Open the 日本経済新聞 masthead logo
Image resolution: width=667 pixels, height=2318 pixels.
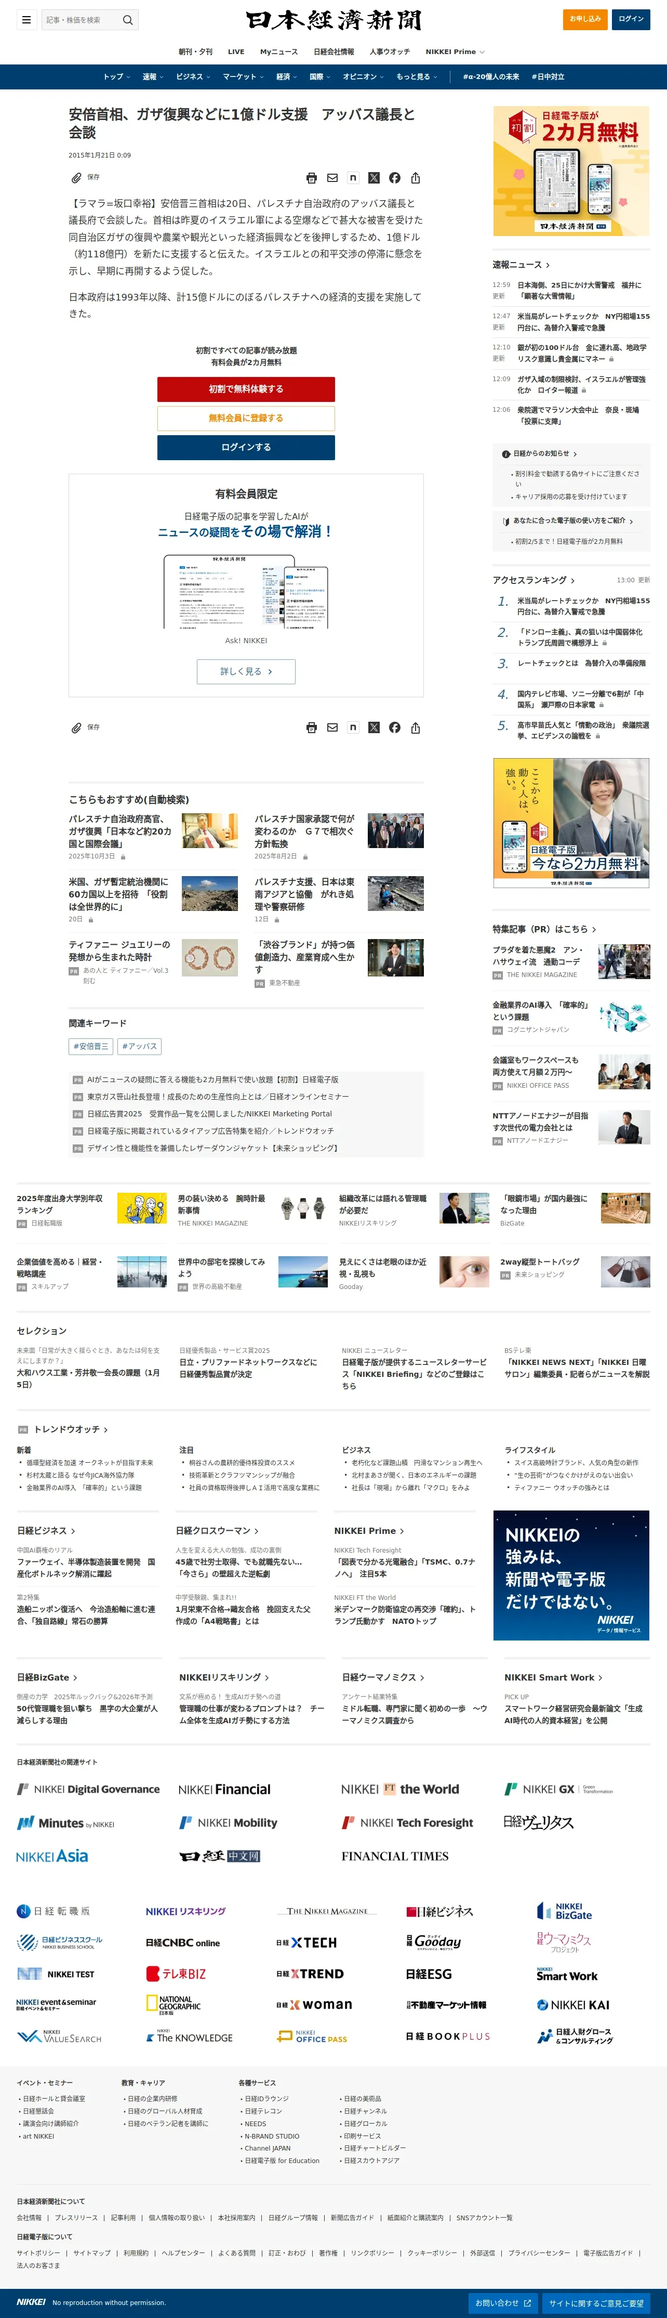pyautogui.click(x=333, y=20)
